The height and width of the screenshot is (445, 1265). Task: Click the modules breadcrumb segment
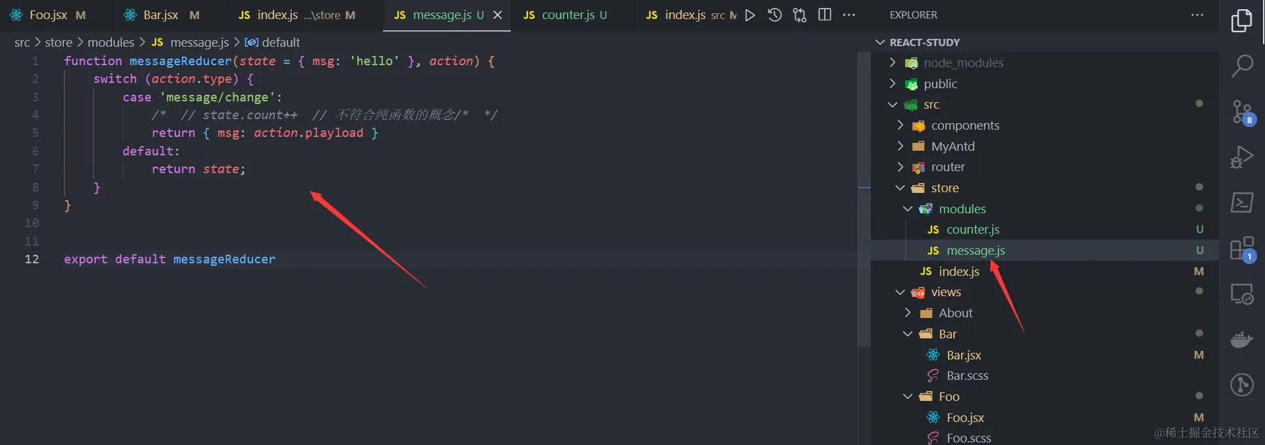pos(111,42)
